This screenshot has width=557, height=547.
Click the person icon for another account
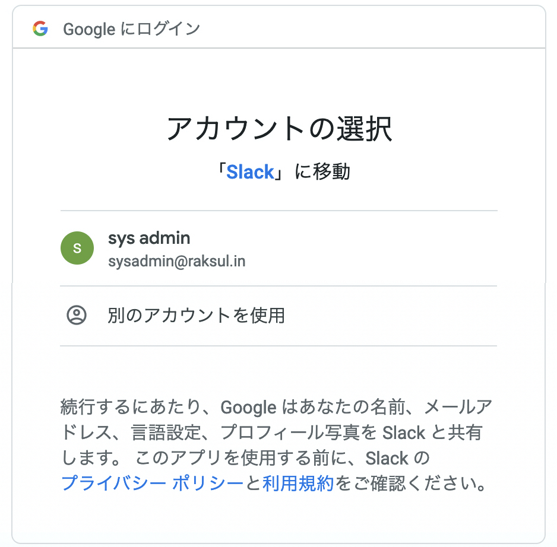click(x=77, y=315)
